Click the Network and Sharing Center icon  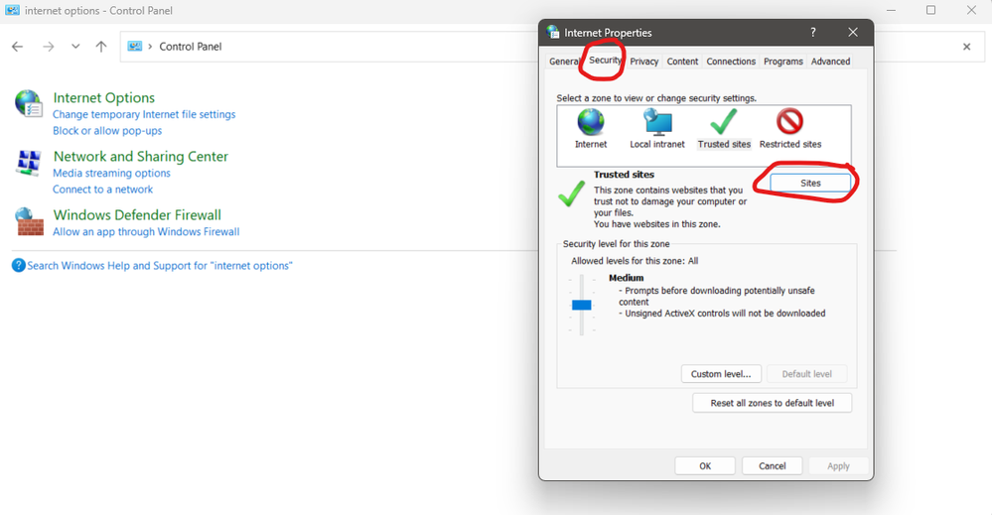point(29,163)
